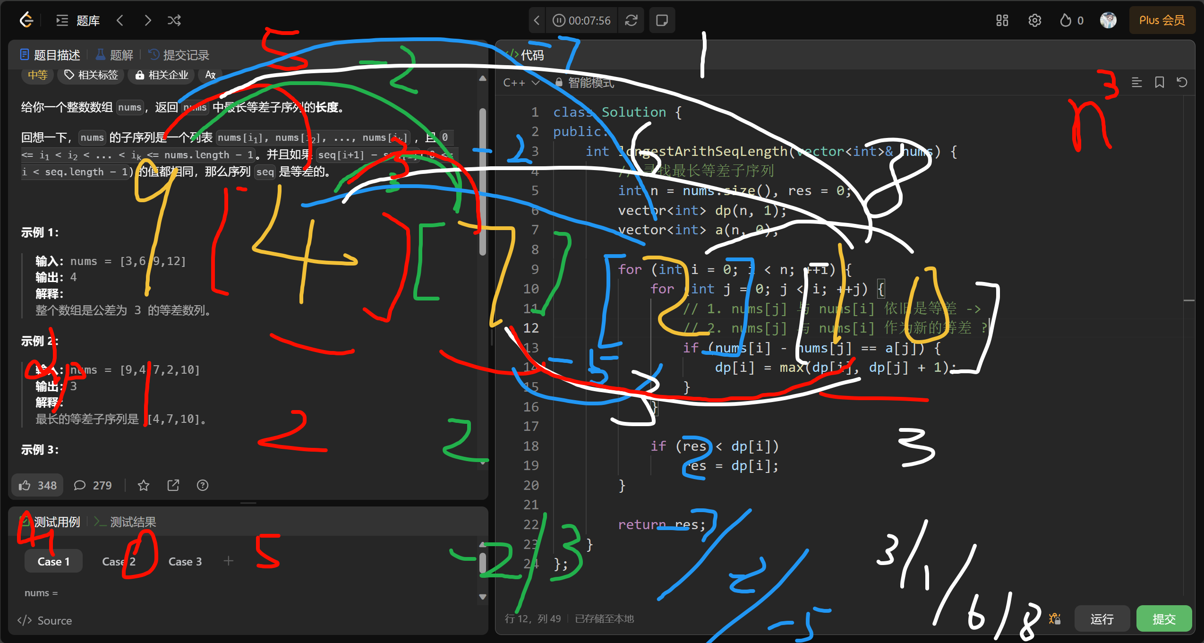Click the bookmark icon in code editor
The height and width of the screenshot is (643, 1204).
point(1159,83)
